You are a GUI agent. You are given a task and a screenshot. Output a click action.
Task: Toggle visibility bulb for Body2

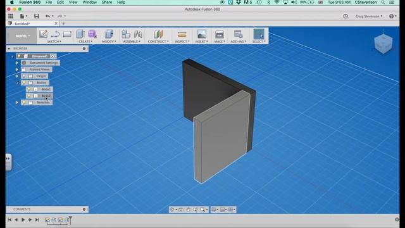coord(28,96)
